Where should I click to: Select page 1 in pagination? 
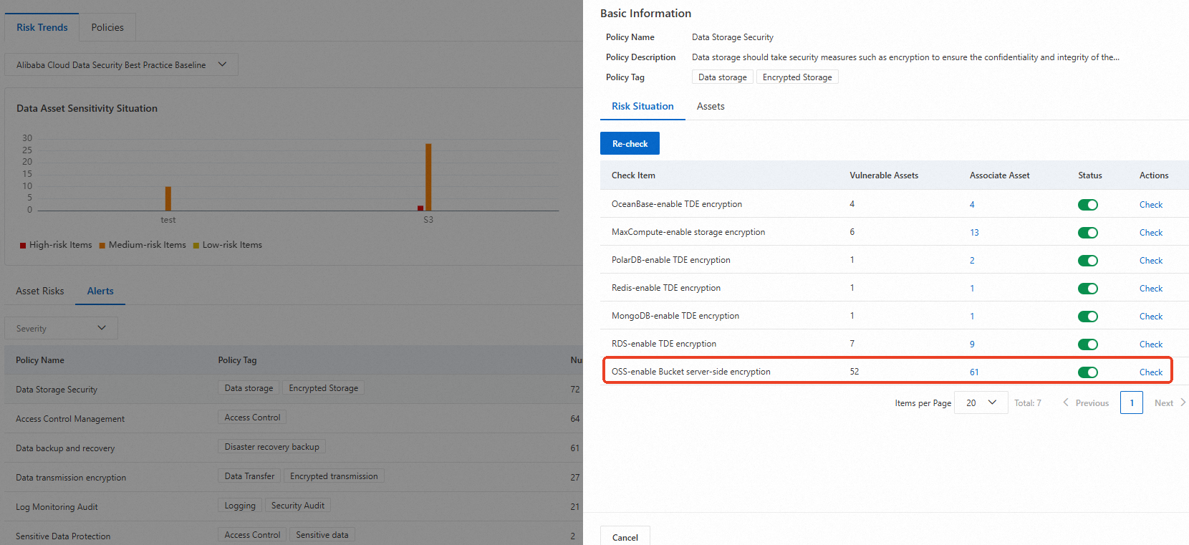pos(1132,402)
